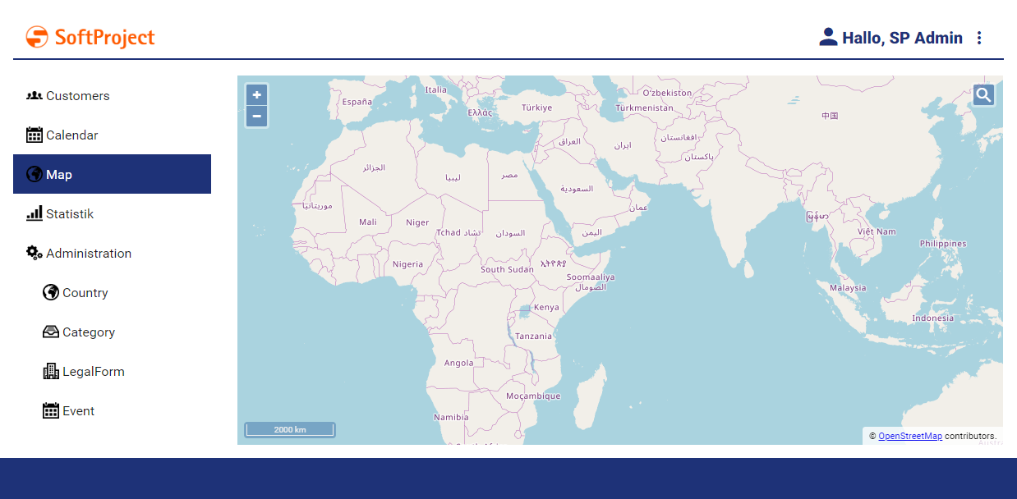Screen dimensions: 1017x499
Task: Open LegalForm administration
Action: 93,372
